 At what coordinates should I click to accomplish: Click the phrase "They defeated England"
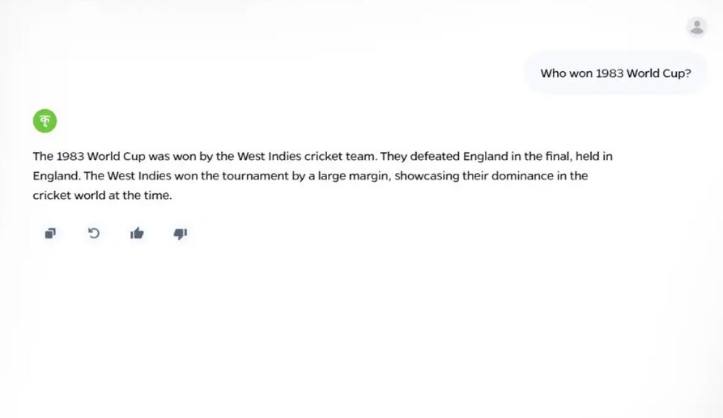coord(437,156)
